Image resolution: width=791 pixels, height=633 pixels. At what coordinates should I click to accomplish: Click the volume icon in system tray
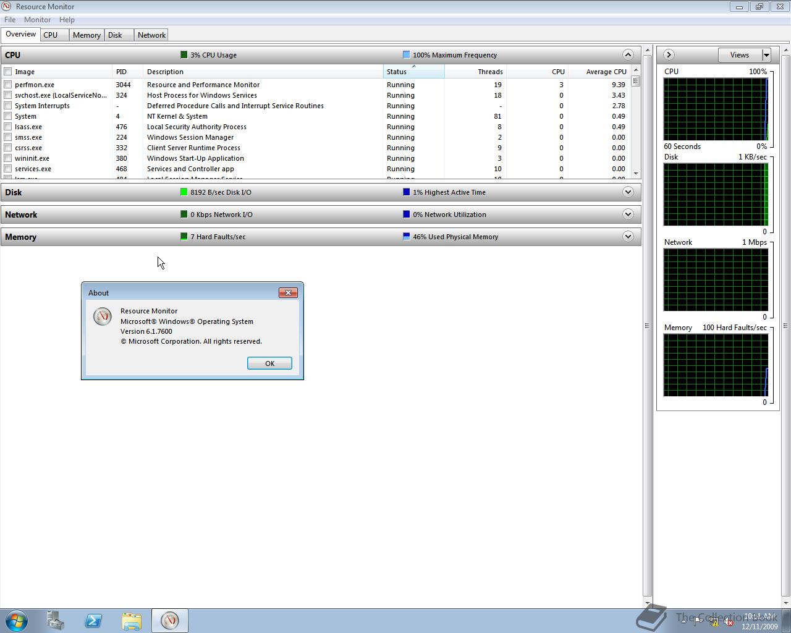tap(729, 622)
